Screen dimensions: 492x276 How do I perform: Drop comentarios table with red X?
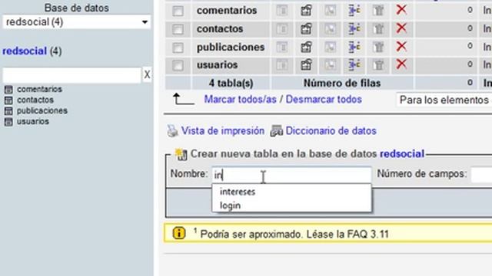click(401, 10)
